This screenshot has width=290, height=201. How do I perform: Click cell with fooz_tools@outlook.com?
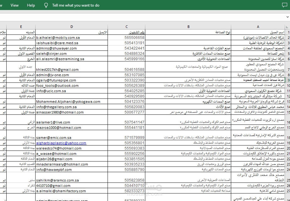(x=72, y=86)
